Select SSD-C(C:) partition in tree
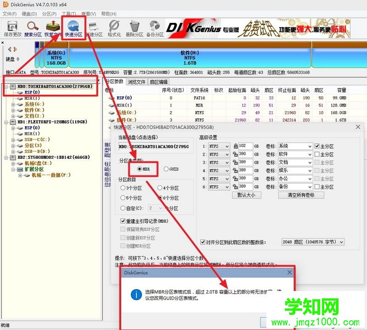 [37, 140]
